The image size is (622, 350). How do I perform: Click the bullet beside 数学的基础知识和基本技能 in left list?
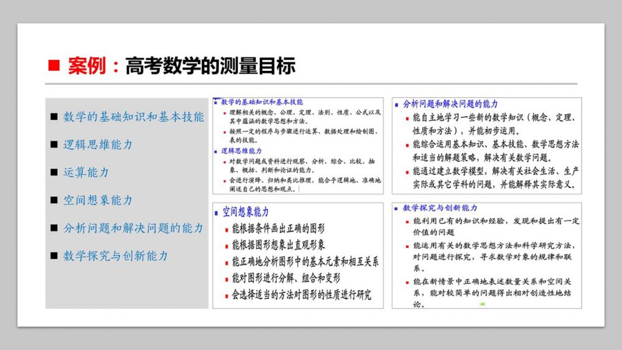(55, 116)
